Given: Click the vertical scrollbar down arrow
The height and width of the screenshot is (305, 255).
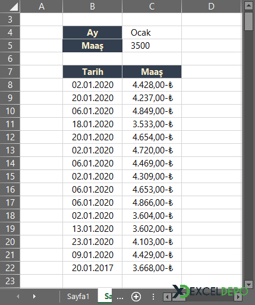Looking at the screenshot, I should click(x=248, y=284).
